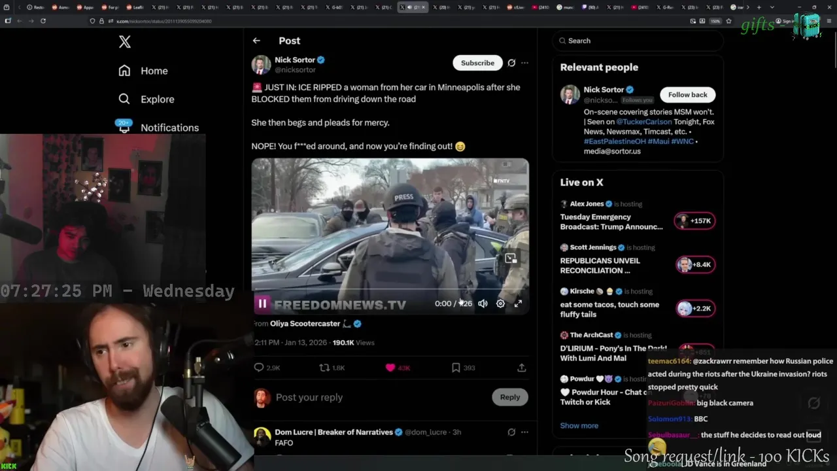837x471 pixels.
Task: Click browser forward arrow
Action: [30, 21]
